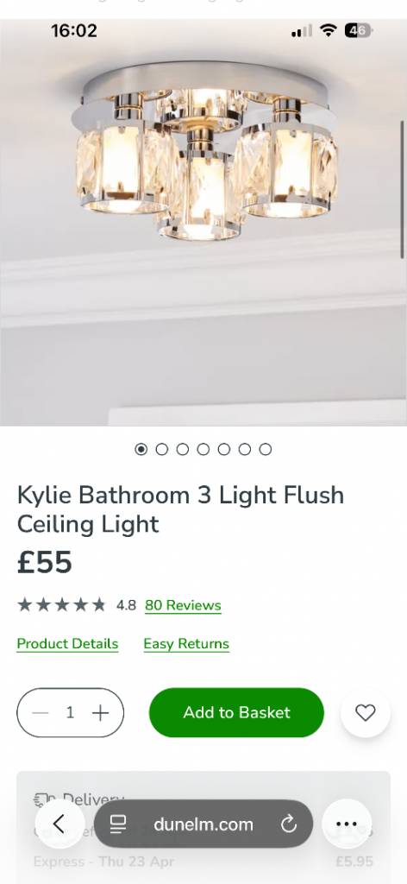Open the three-dot browser menu
407x884 pixels.
pyautogui.click(x=347, y=824)
